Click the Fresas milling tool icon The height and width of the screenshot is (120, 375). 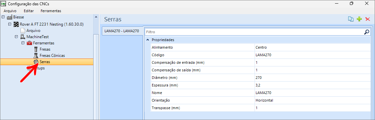(x=36, y=49)
